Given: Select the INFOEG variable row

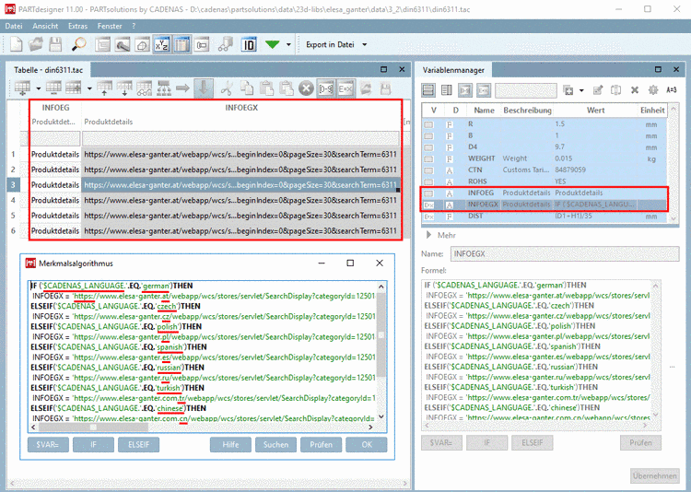Looking at the screenshot, I should [x=545, y=193].
